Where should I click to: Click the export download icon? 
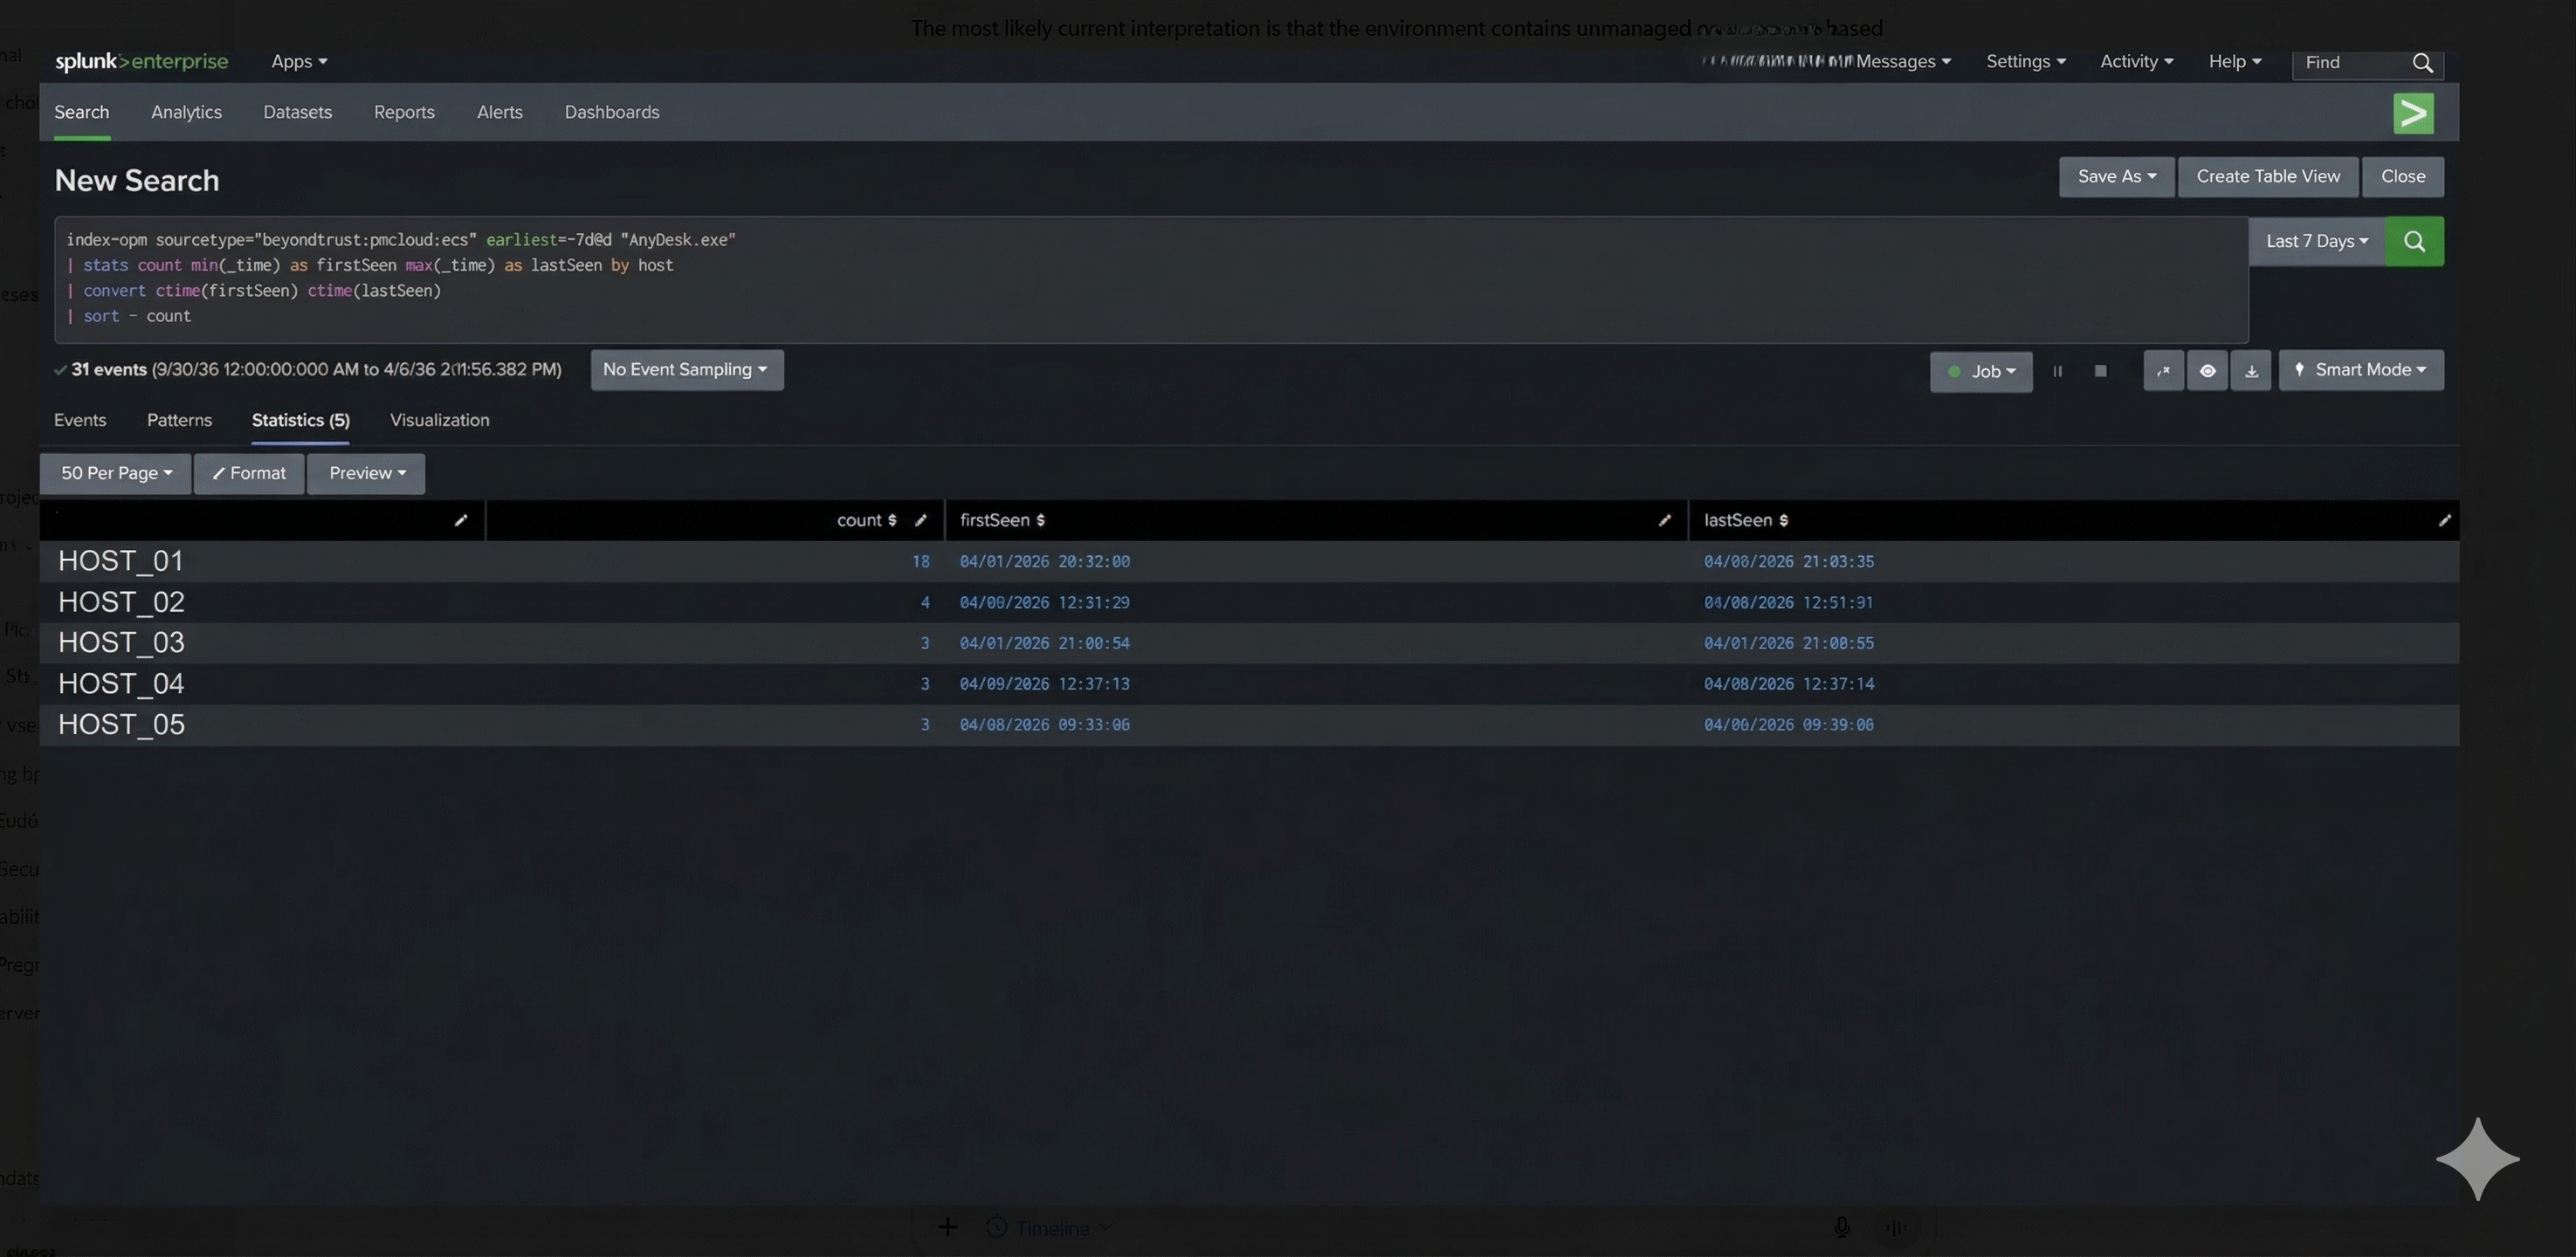(2251, 371)
